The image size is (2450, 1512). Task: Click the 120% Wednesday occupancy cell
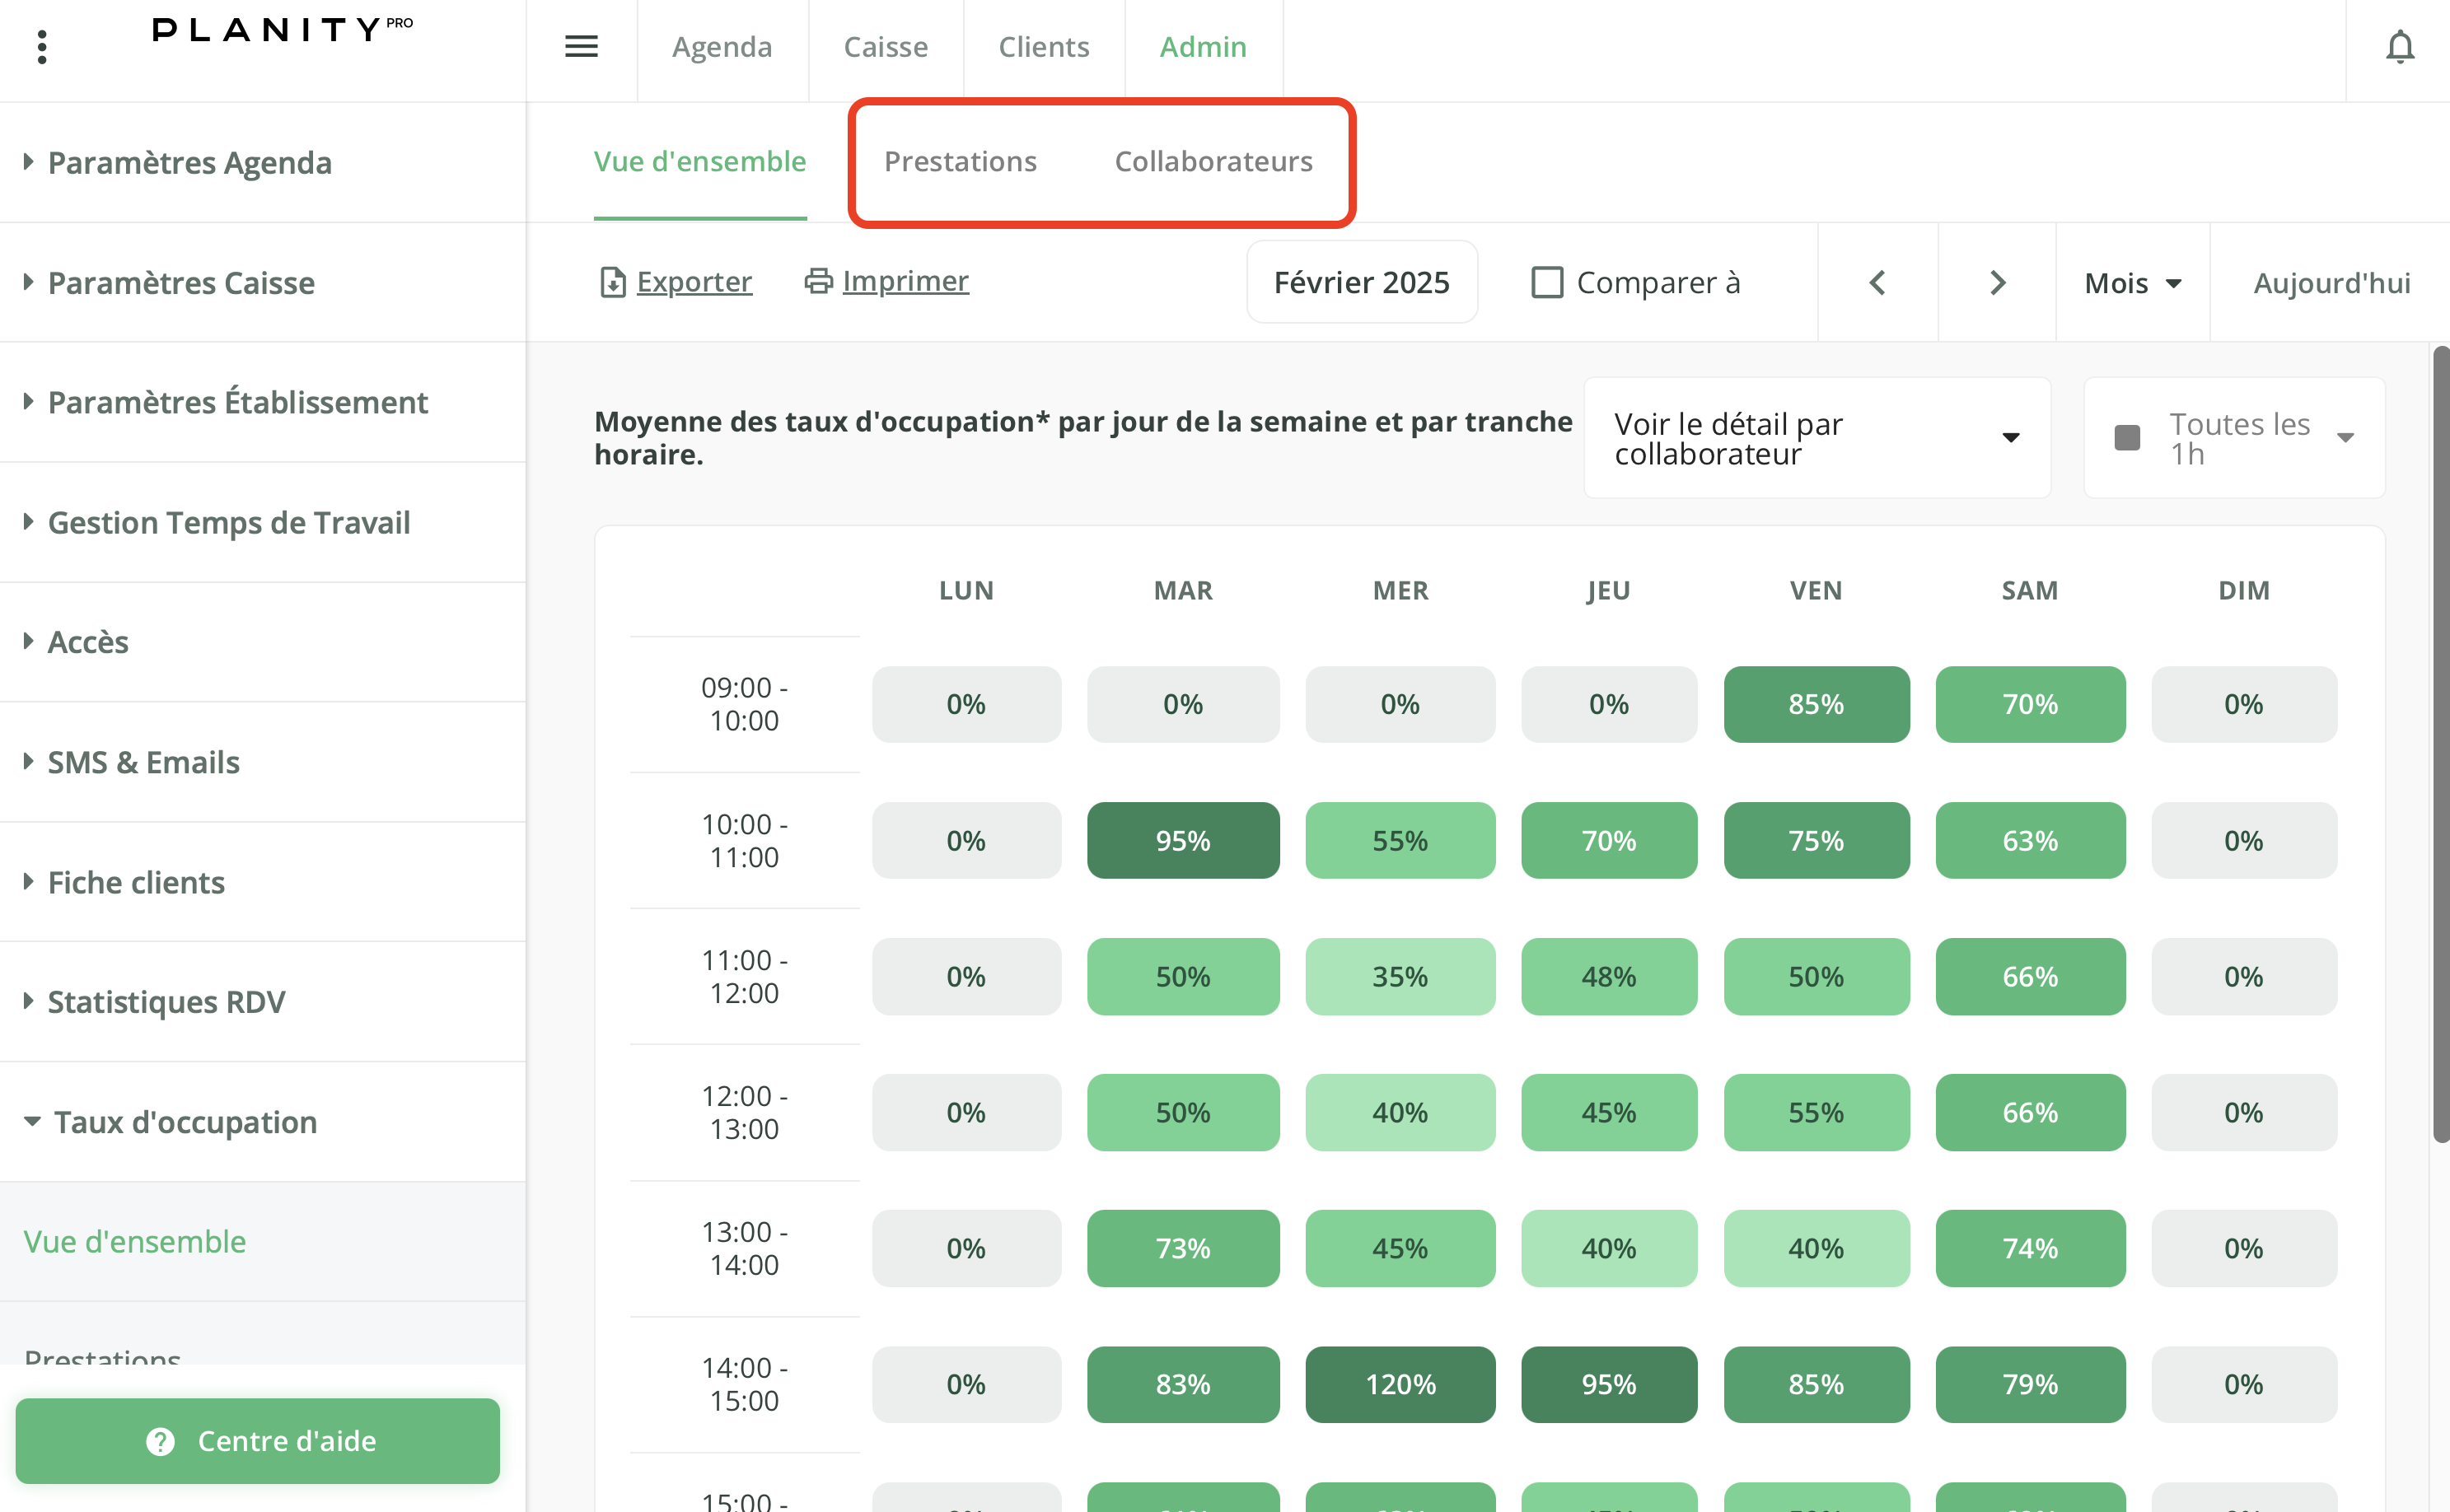pyautogui.click(x=1400, y=1384)
